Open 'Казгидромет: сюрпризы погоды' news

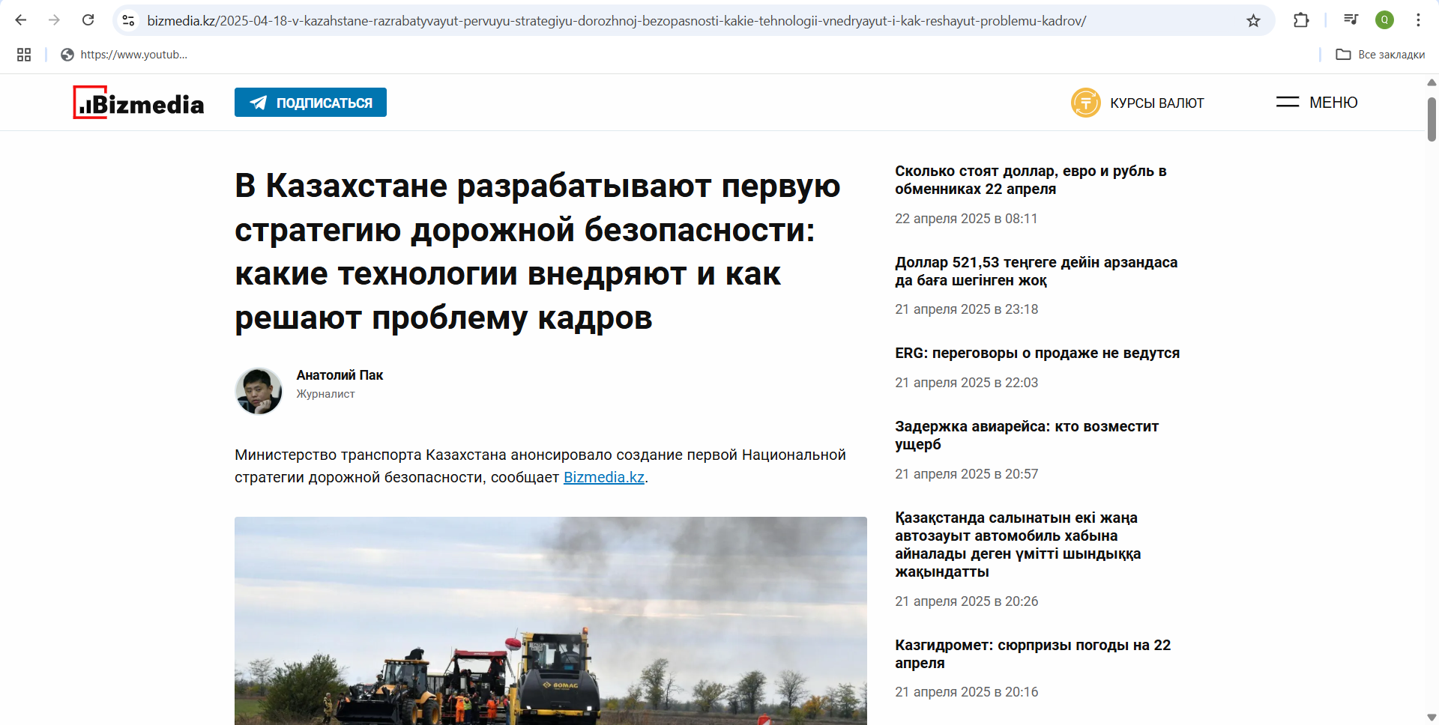1033,654
